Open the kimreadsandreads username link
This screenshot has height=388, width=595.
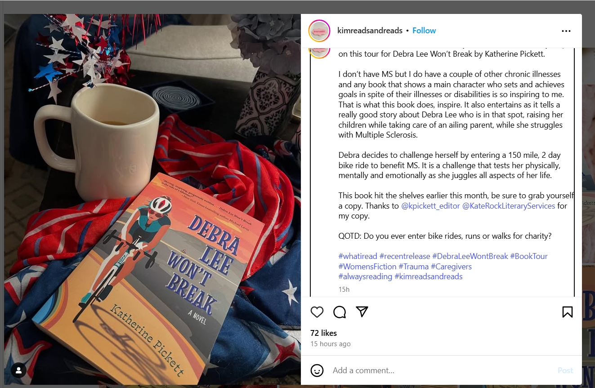click(370, 31)
